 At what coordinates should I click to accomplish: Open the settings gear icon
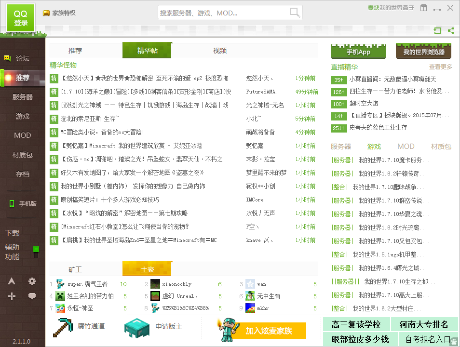32,281
